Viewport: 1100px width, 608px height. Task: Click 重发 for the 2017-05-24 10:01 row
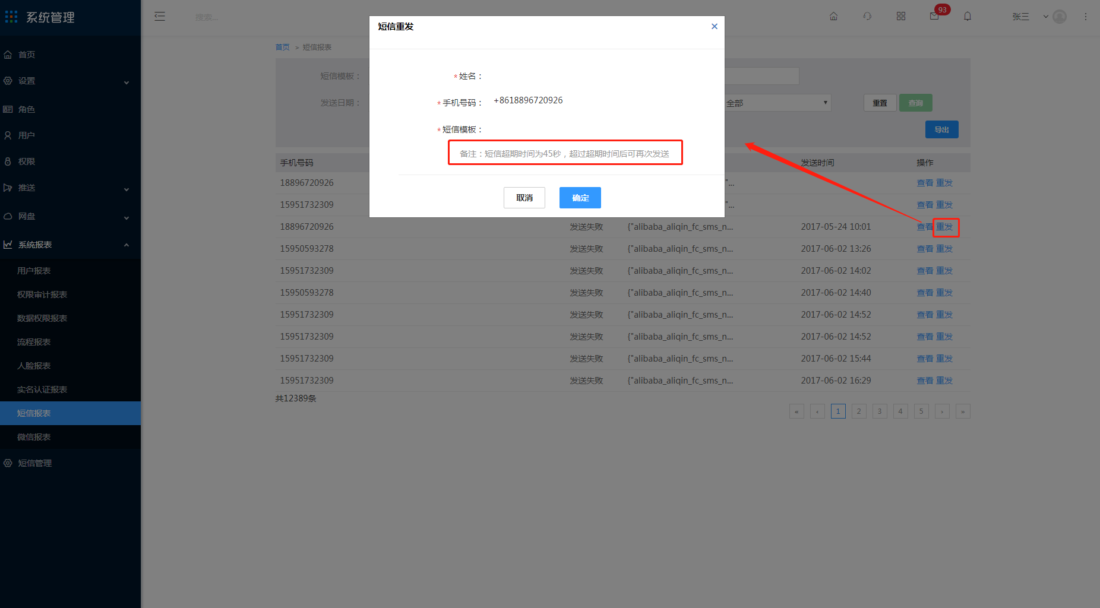(x=944, y=227)
